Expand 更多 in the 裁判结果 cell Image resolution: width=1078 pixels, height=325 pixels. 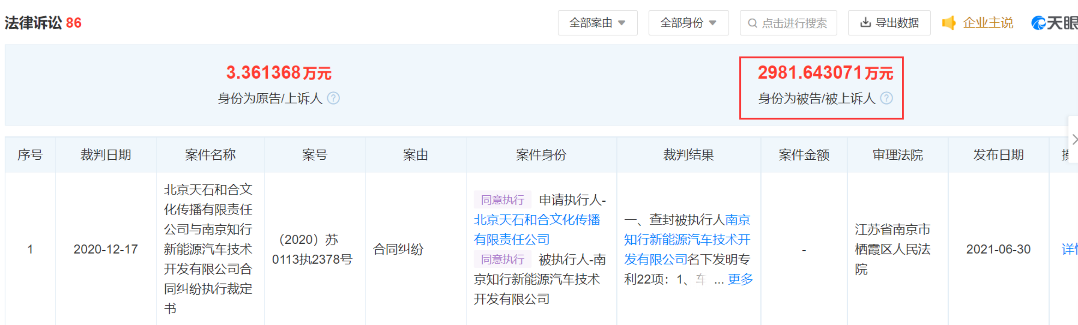740,279
